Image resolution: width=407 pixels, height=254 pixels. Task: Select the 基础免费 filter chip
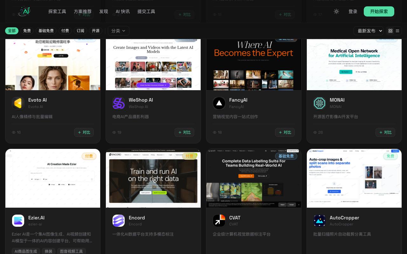pyautogui.click(x=46, y=31)
